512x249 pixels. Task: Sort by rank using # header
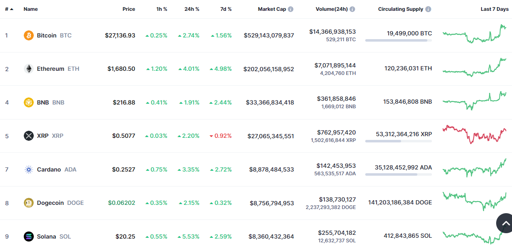point(9,9)
